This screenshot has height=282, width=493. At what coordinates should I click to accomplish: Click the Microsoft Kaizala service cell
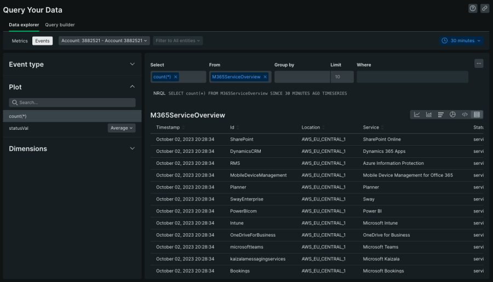click(x=381, y=259)
